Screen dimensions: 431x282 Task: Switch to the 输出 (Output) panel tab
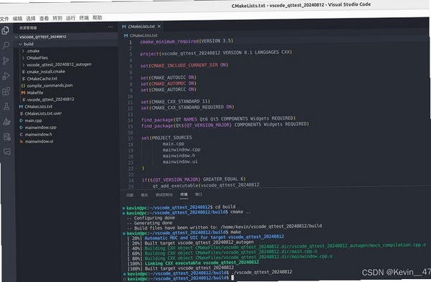click(x=144, y=195)
